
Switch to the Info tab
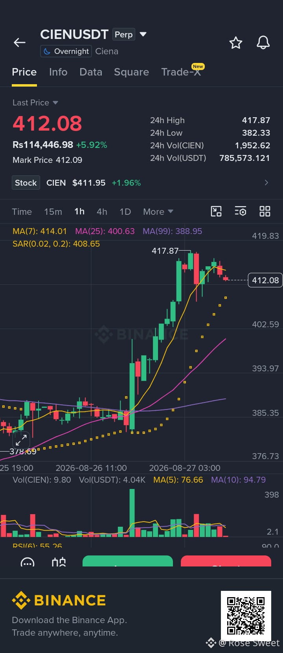click(x=58, y=72)
